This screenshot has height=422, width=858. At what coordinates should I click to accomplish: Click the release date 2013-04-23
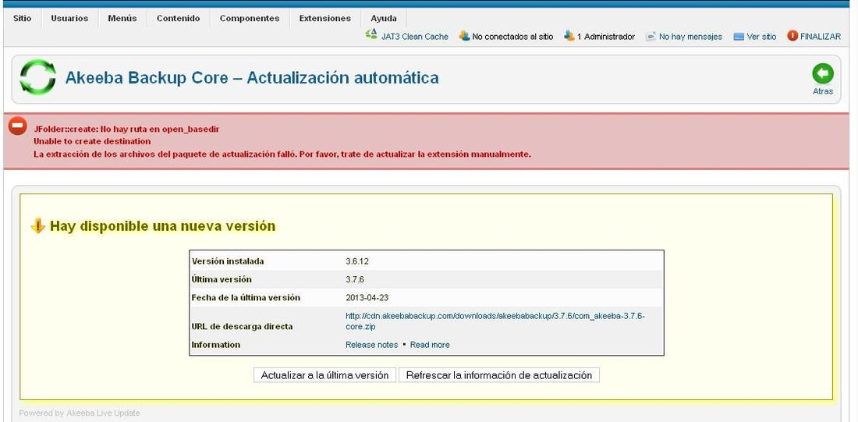click(368, 298)
